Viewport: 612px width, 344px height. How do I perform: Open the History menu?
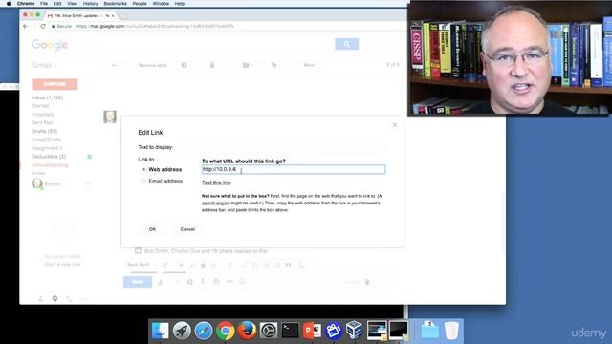coord(90,4)
